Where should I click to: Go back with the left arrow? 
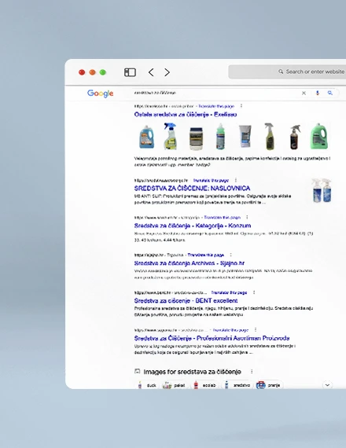click(151, 72)
